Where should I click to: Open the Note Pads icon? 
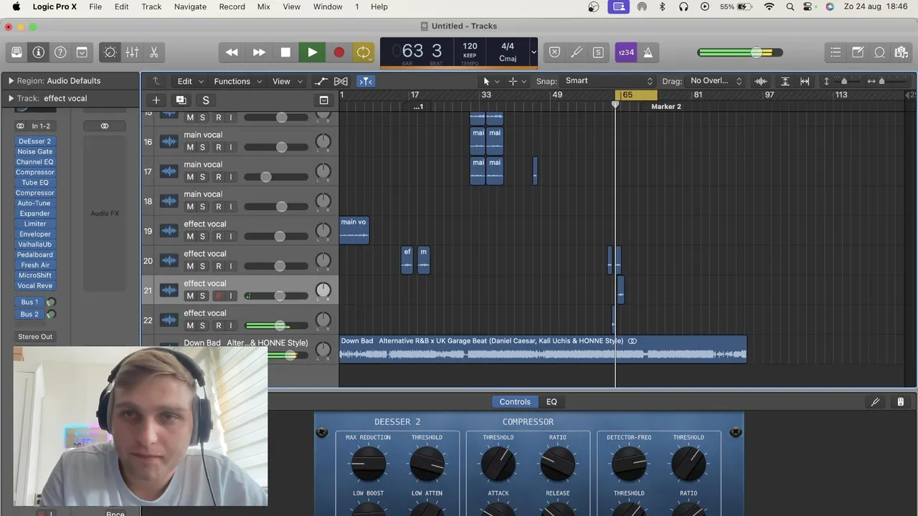[x=858, y=52]
